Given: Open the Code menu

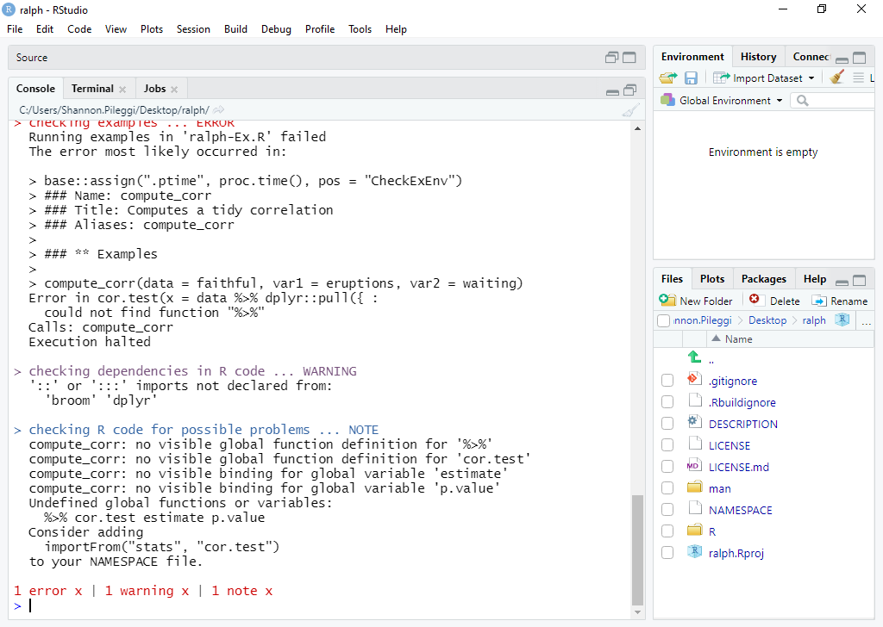Looking at the screenshot, I should tap(79, 29).
